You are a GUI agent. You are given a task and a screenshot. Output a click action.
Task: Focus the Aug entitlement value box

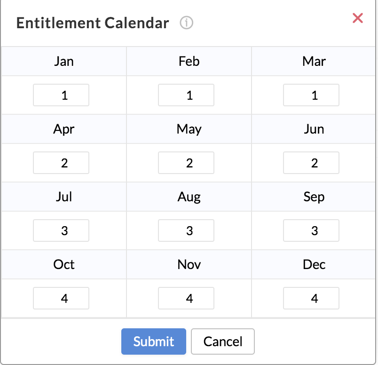click(x=186, y=230)
